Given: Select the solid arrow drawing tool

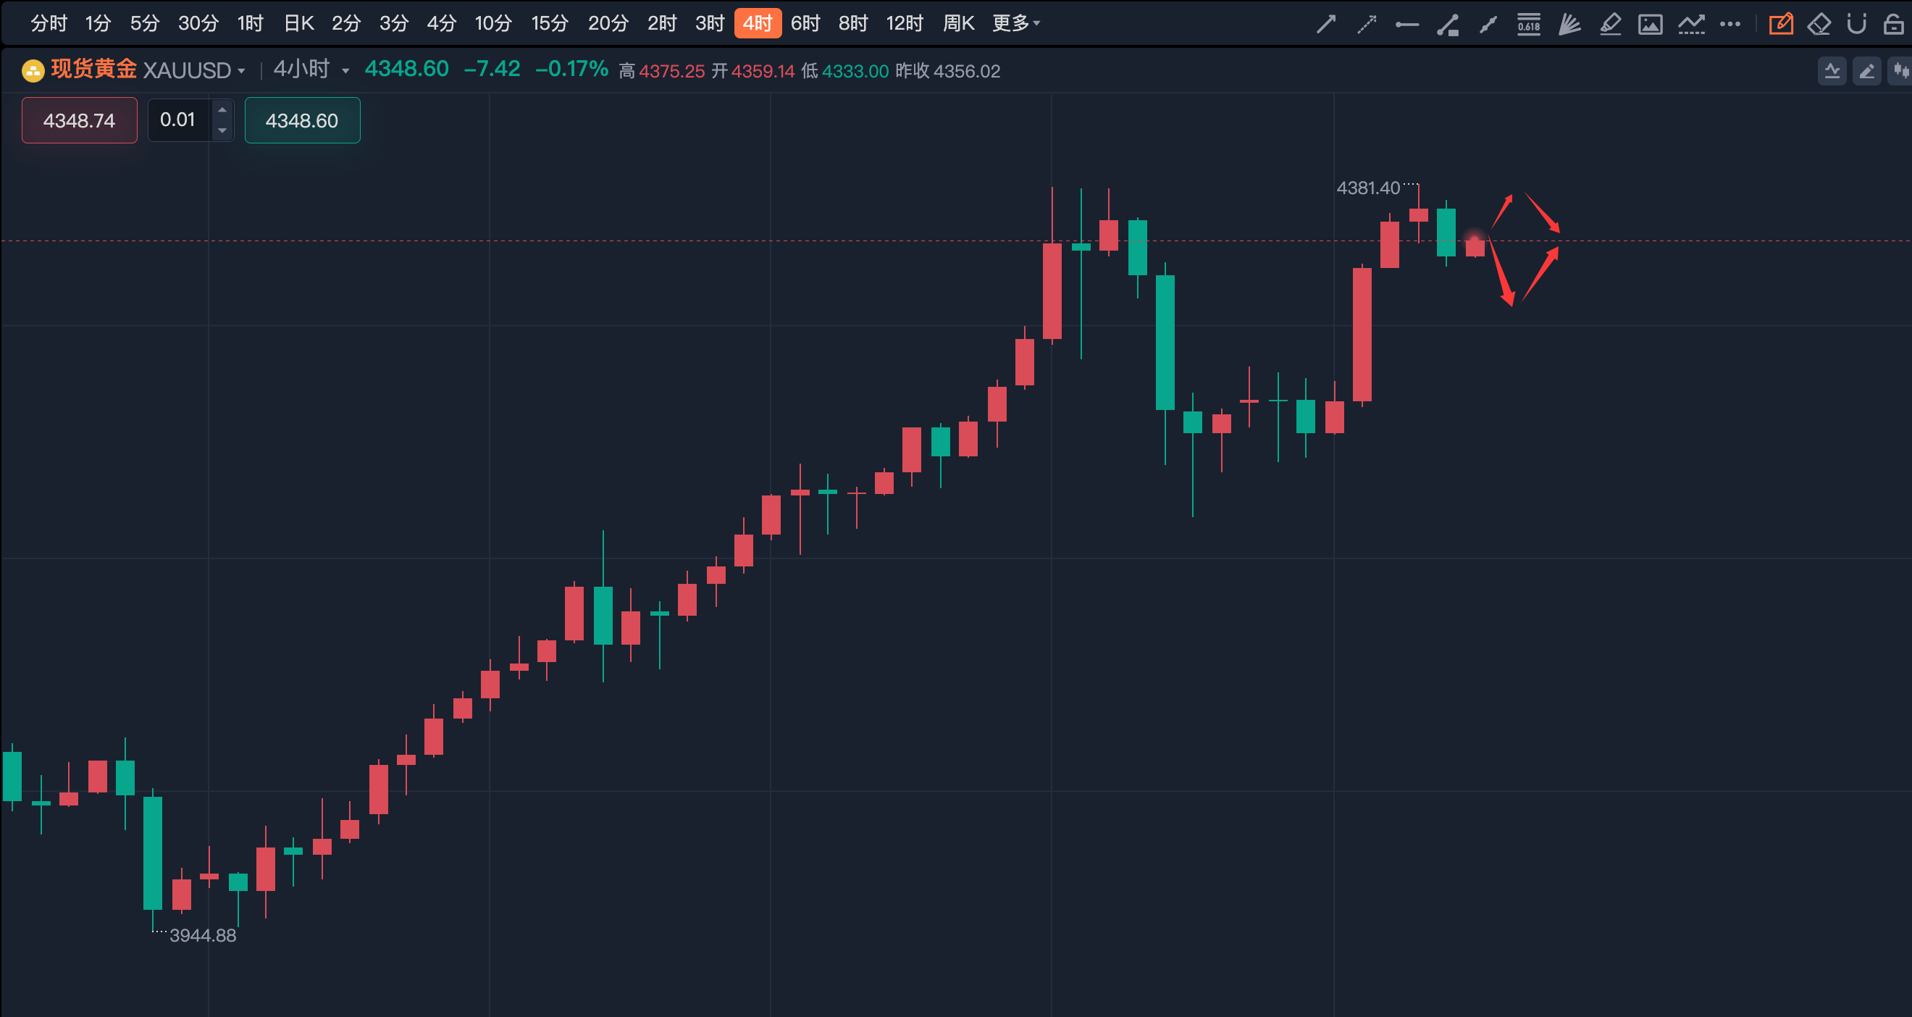Looking at the screenshot, I should tap(1325, 25).
